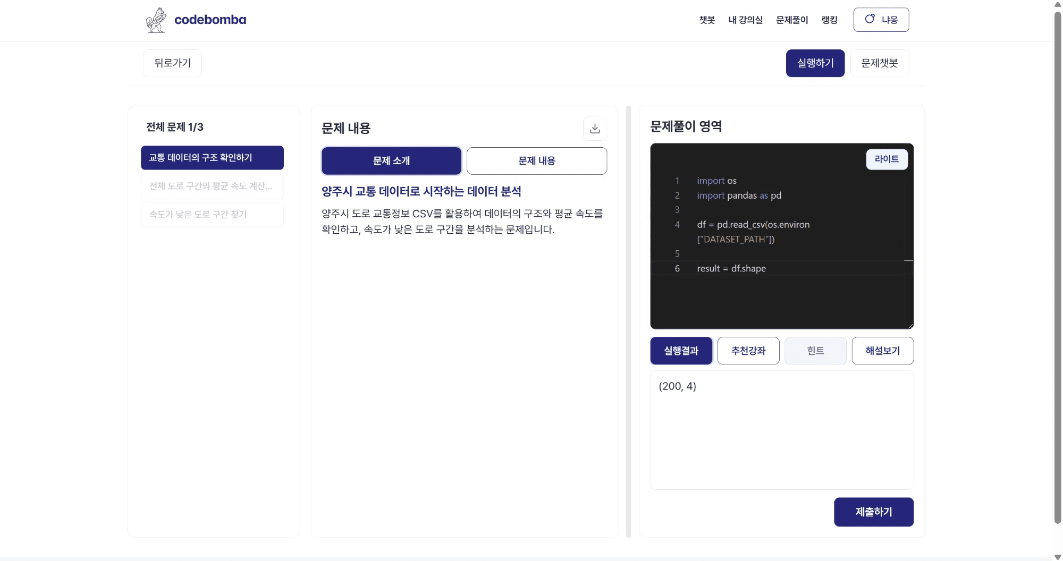Screen dimensions: 1063x561
Task: Click the panel divider between problem and editor
Action: click(x=628, y=321)
